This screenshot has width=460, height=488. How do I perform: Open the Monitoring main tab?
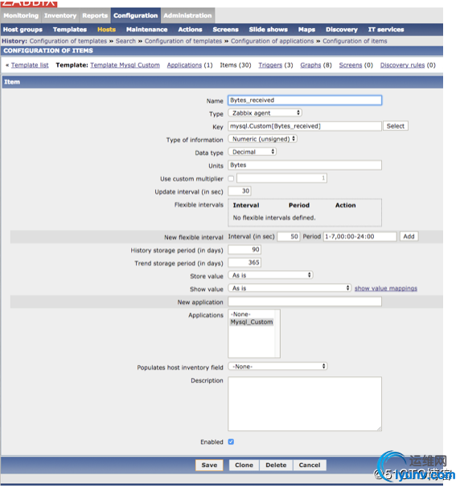click(x=21, y=15)
